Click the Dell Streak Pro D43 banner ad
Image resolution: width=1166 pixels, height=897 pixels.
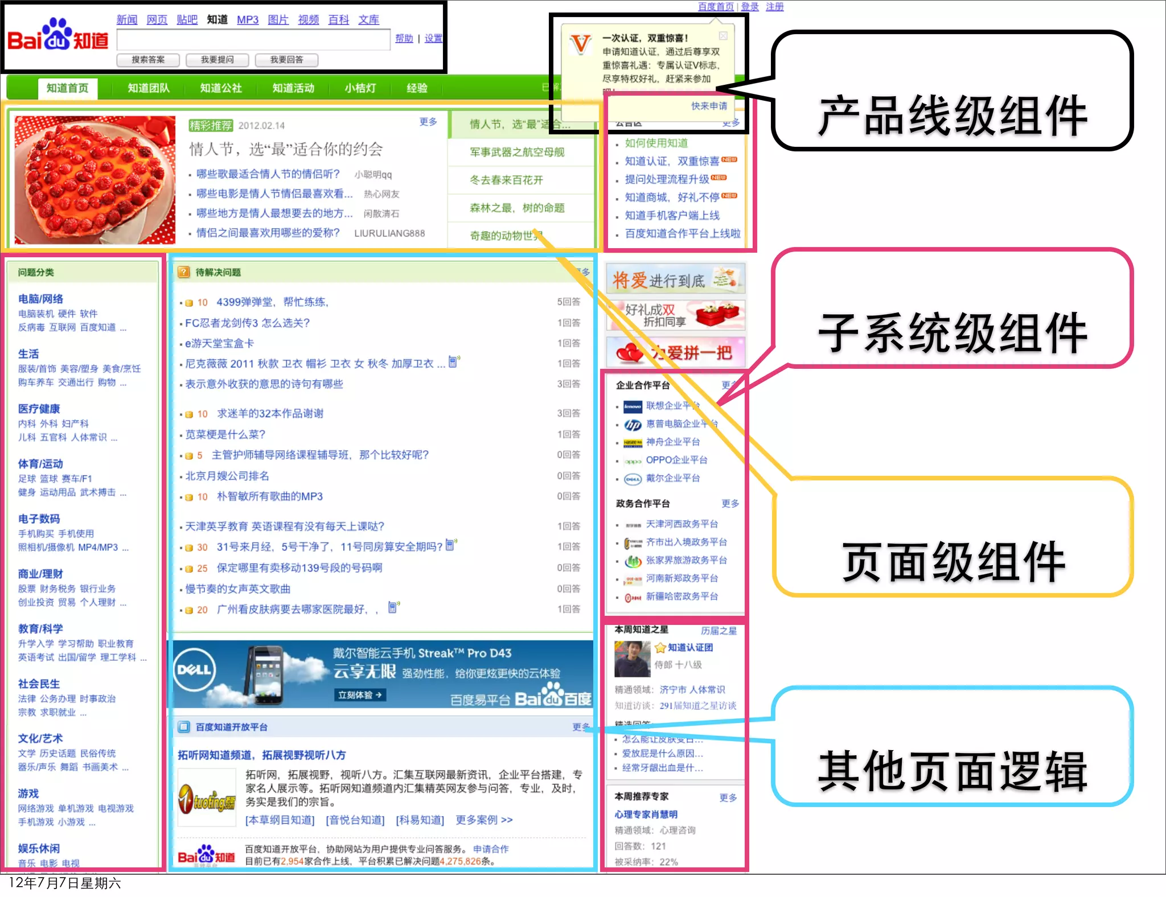[x=382, y=674]
